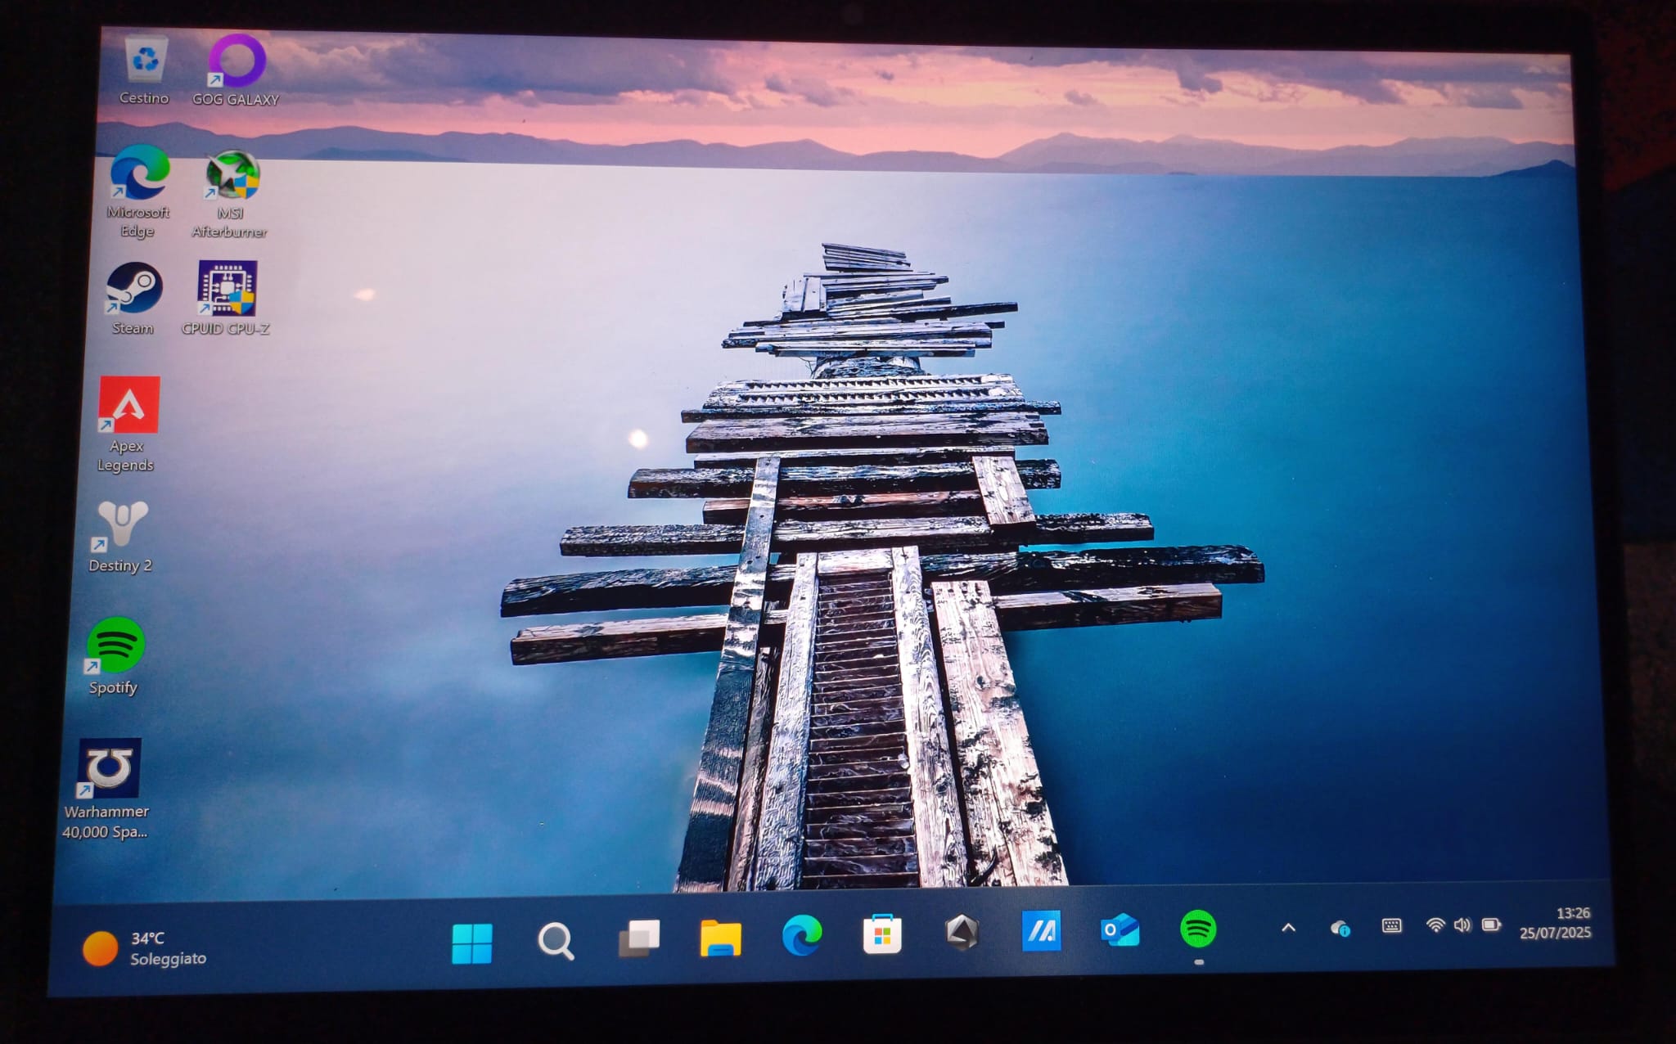
Task: Open the volume speaker tray icon
Action: [1462, 925]
